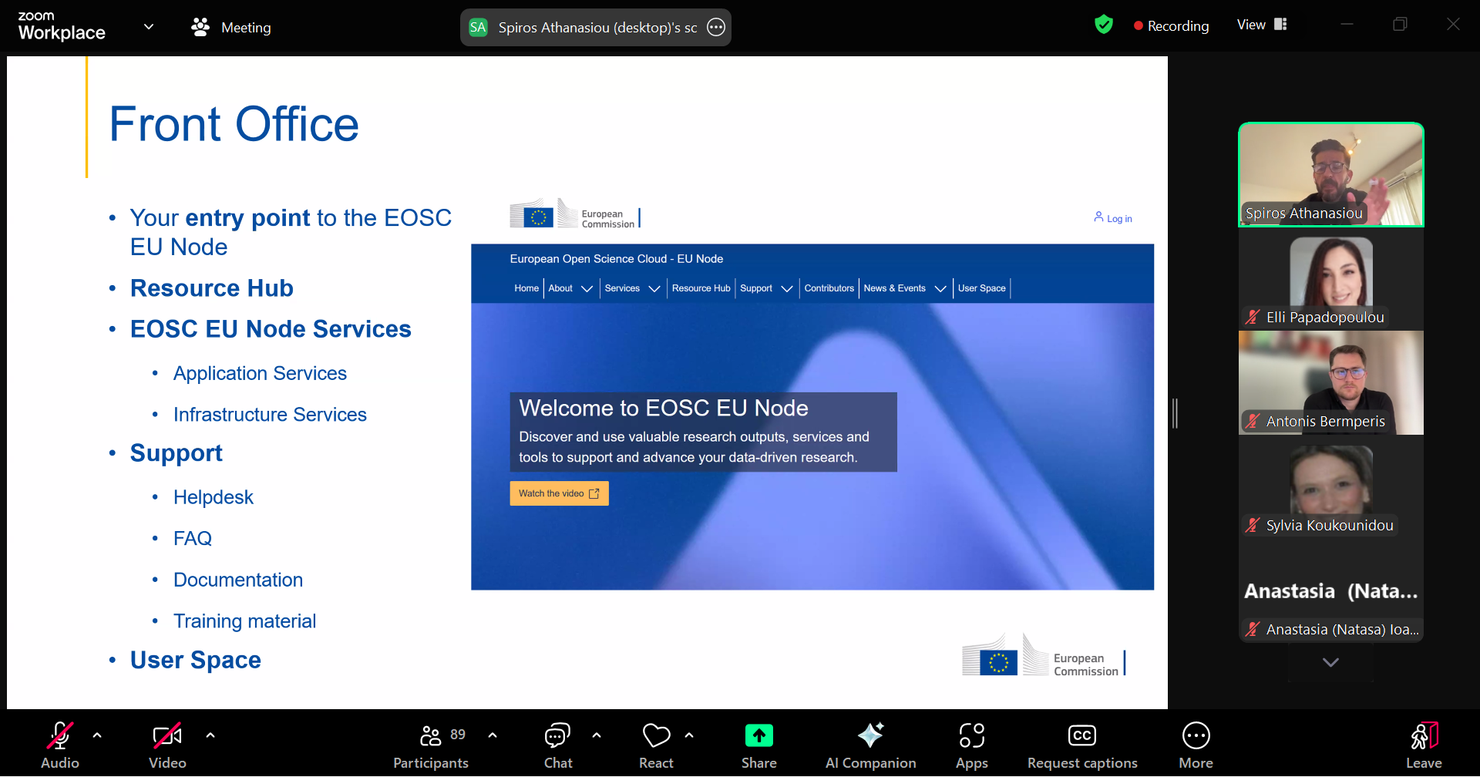Open screen share options ellipsis
Image resolution: width=1480 pixels, height=777 pixels.
point(716,28)
